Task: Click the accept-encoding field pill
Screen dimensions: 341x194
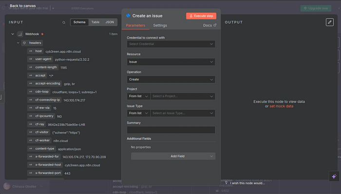Action: click(44, 84)
